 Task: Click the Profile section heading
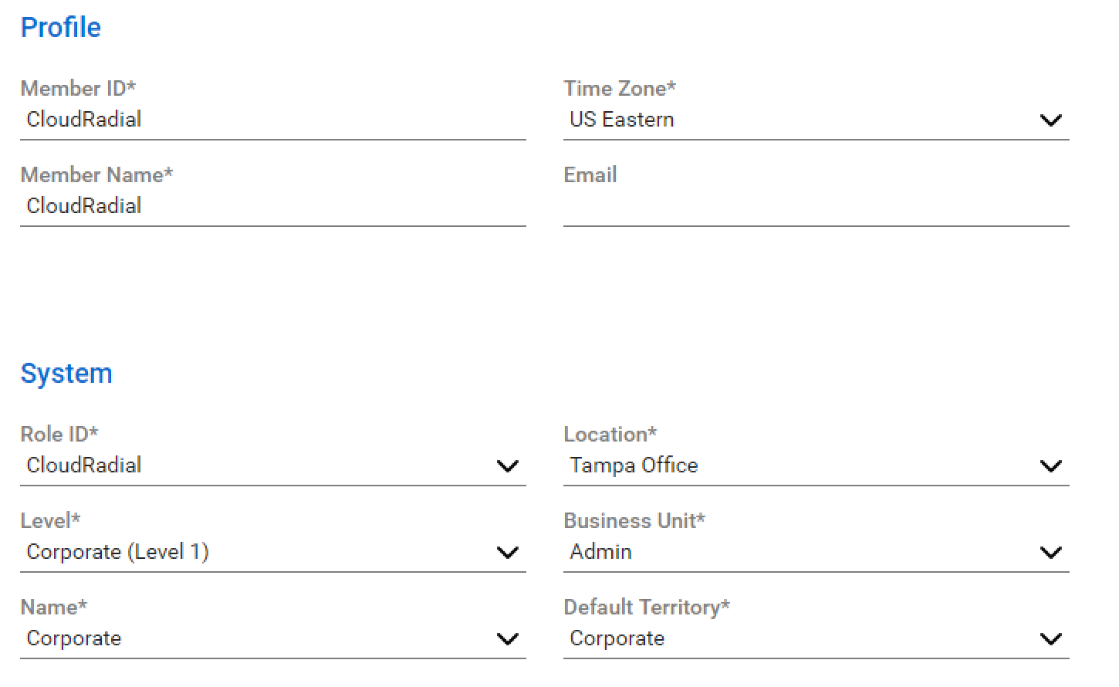point(61,27)
